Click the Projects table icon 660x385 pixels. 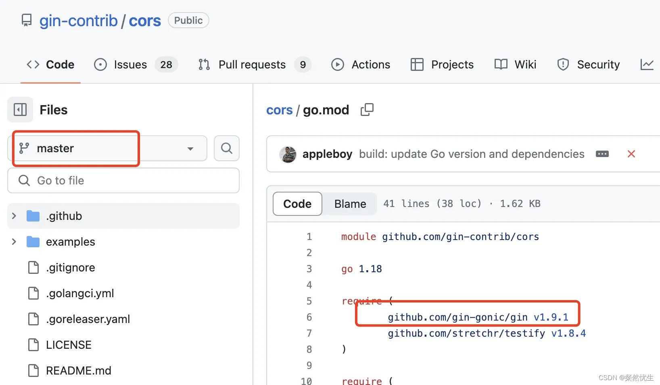[417, 64]
